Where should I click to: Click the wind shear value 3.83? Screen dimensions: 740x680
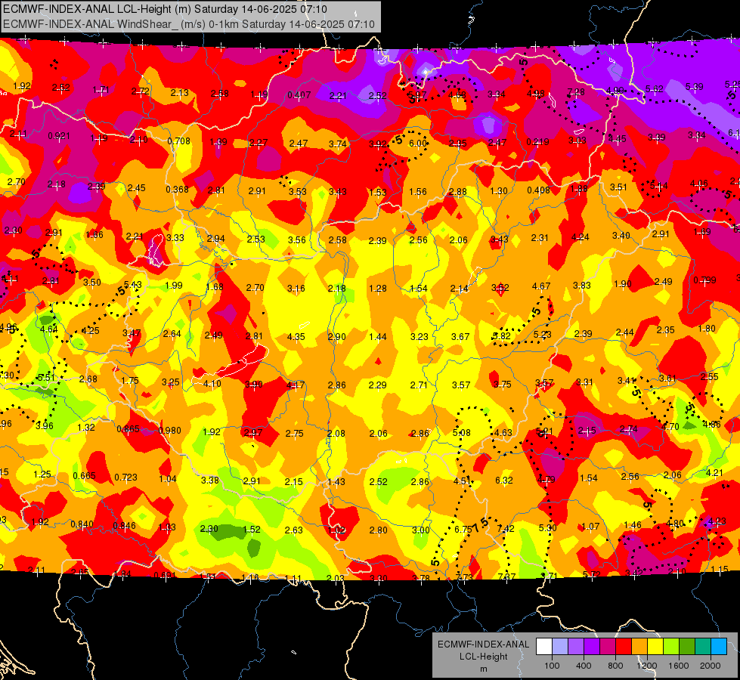(582, 285)
